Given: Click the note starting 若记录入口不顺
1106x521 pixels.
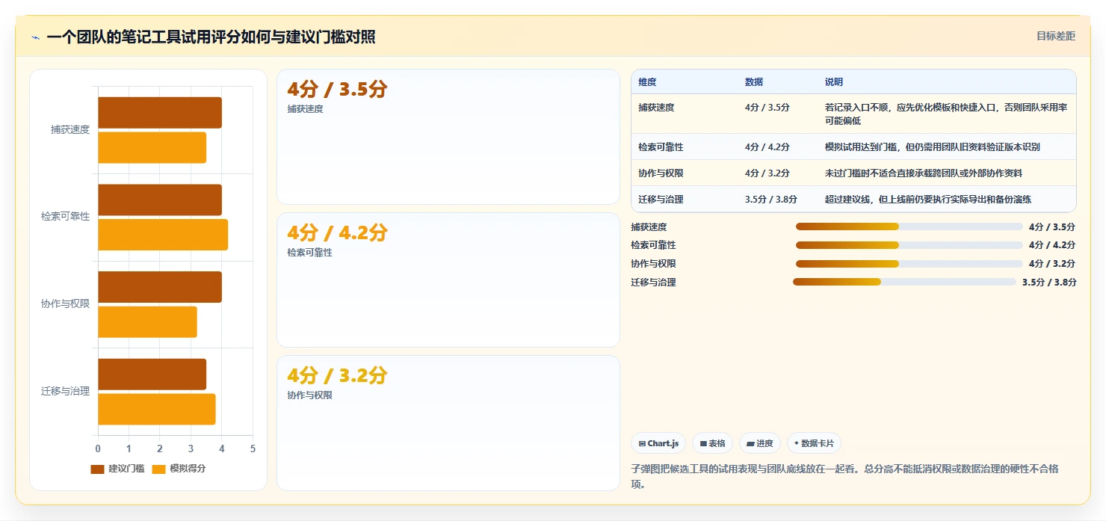Looking at the screenshot, I should coord(946,114).
